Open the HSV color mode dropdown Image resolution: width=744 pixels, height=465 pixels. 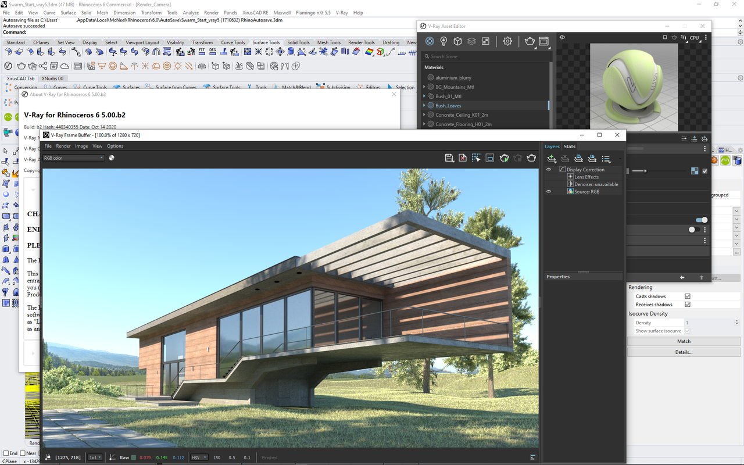click(199, 457)
